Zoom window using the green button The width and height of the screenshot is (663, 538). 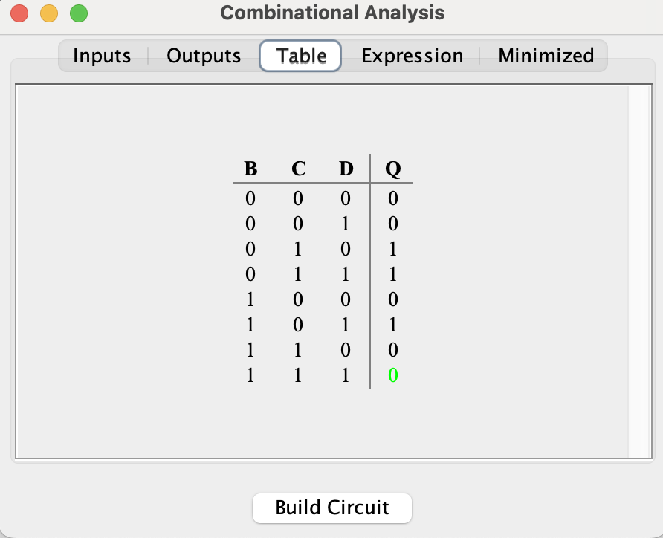tap(78, 13)
